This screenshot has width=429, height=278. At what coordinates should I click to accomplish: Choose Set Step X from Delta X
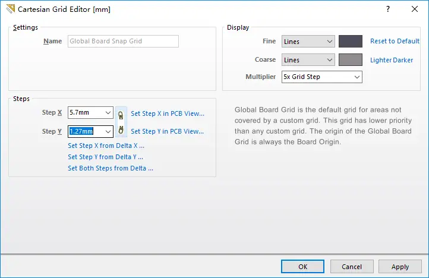click(x=106, y=146)
